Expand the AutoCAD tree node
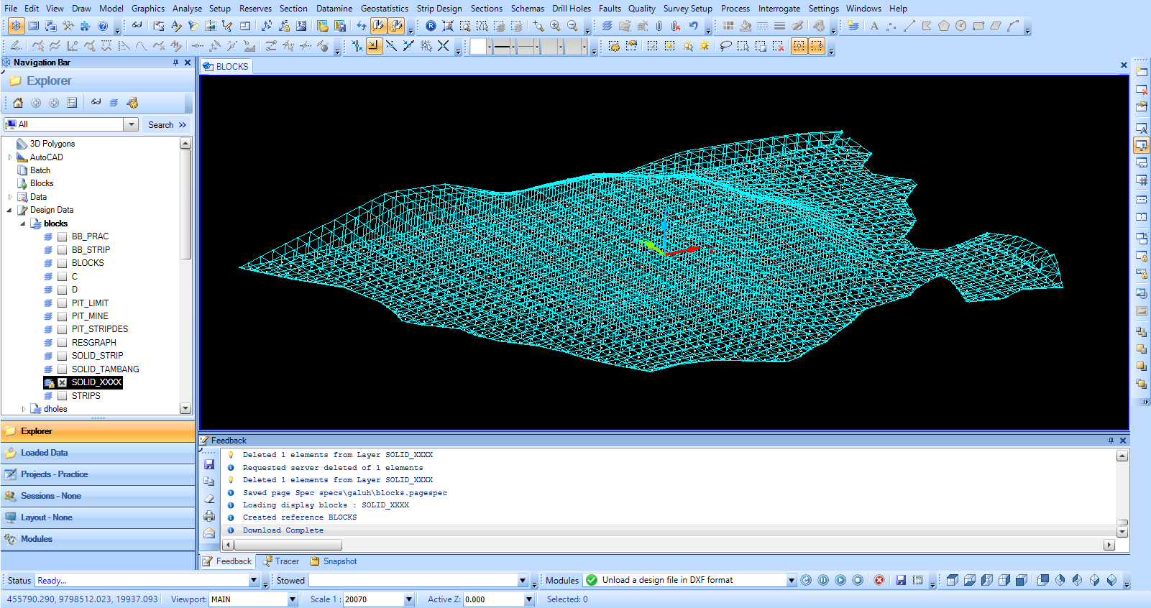Screen dimensions: 1151x608 [x=10, y=157]
